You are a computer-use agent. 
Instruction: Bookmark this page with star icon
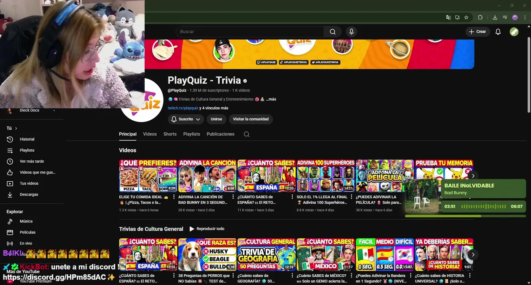point(466,17)
